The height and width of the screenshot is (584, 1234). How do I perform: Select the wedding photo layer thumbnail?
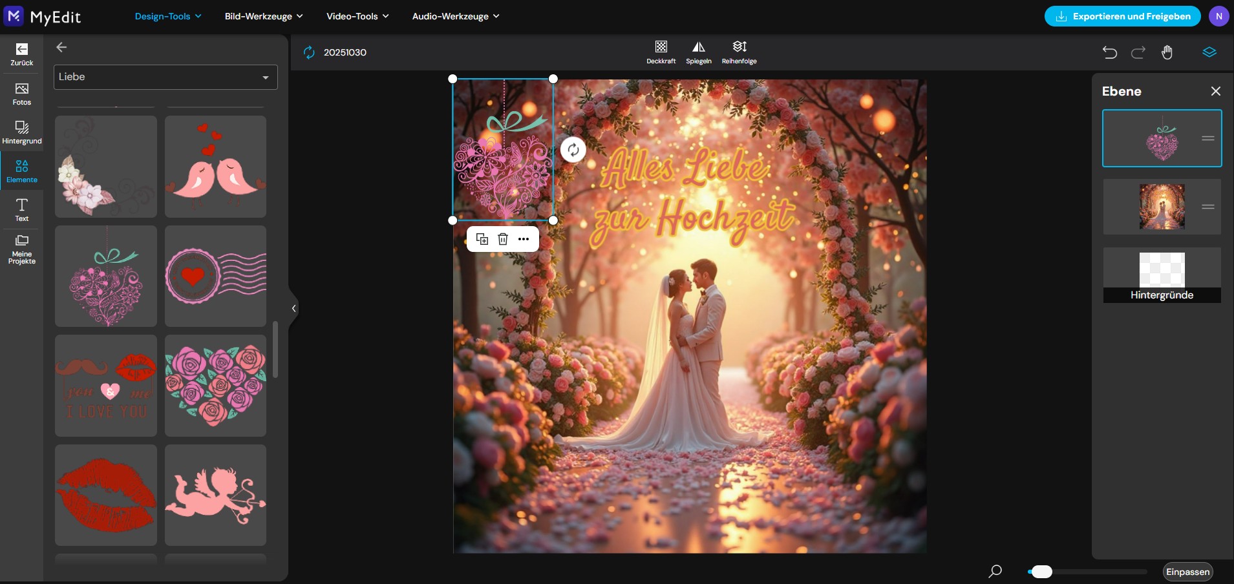1162,207
